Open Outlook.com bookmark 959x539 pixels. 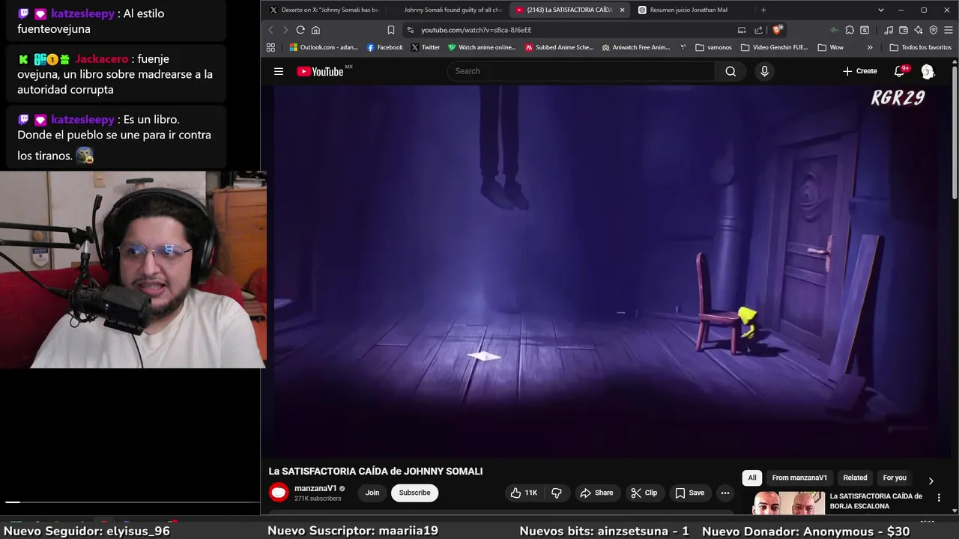[x=324, y=47]
